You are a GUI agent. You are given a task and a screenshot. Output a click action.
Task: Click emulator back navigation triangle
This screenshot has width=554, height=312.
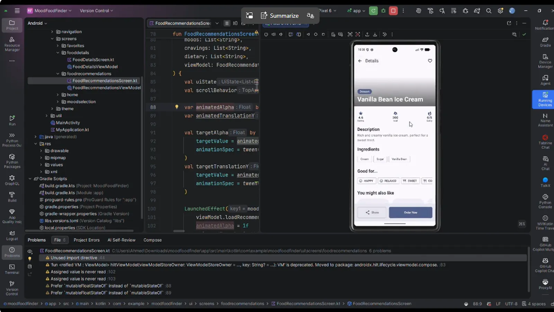[x=308, y=34]
